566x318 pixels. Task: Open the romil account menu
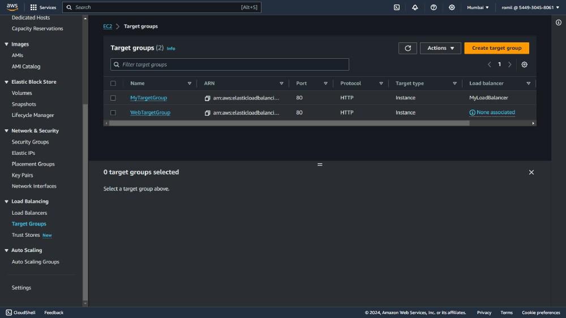coord(530,7)
